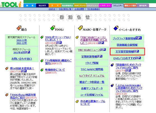Open the 2011年8月 special schedule link
The width and height of the screenshot is (156, 113).
19,52
